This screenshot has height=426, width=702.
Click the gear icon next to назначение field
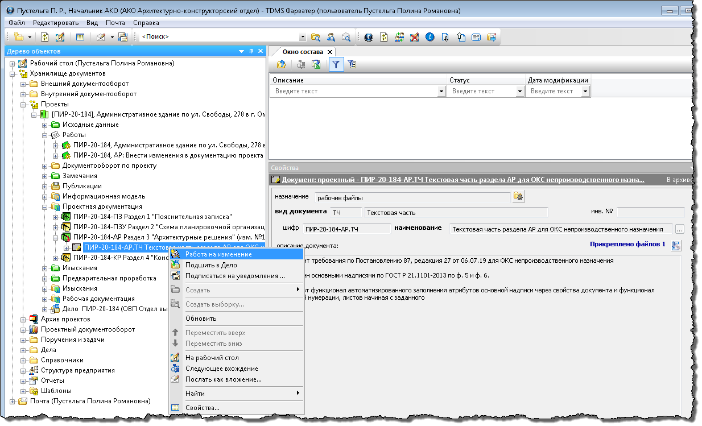tap(518, 197)
